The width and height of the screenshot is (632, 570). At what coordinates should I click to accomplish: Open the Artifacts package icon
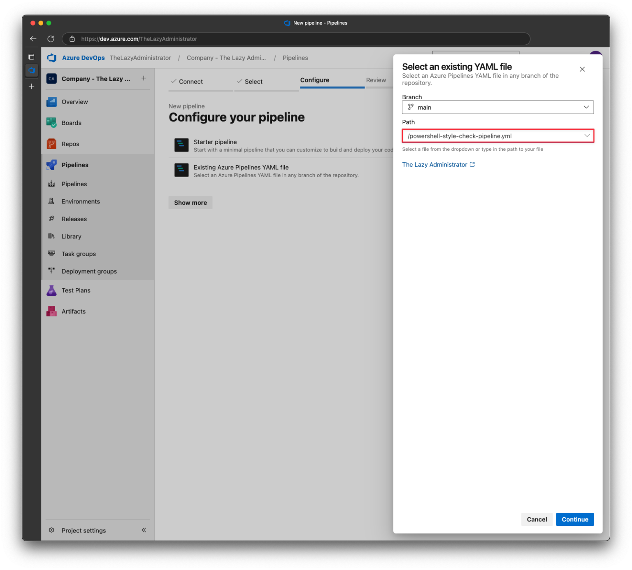click(x=51, y=311)
